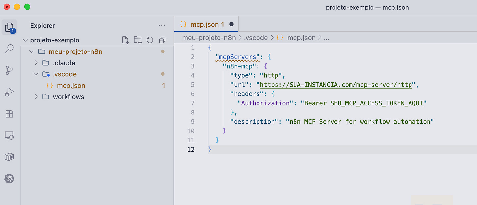Expand the workflows folder chevron
Screen dimensions: 477x205
pyautogui.click(x=36, y=97)
